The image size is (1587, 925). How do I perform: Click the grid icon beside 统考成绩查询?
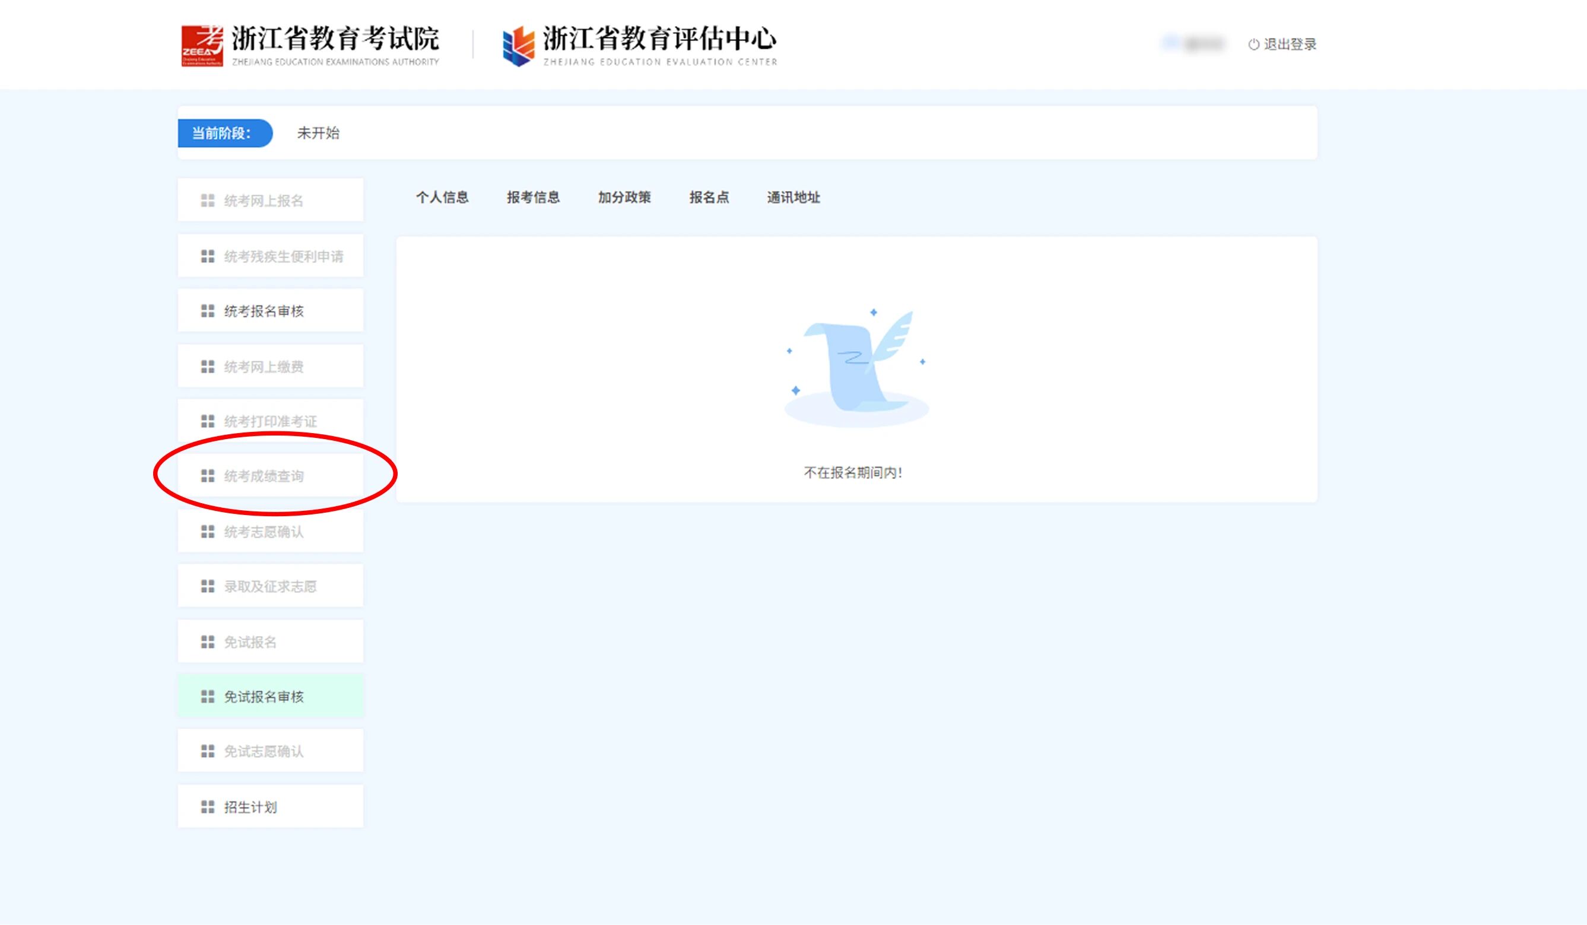(x=207, y=476)
